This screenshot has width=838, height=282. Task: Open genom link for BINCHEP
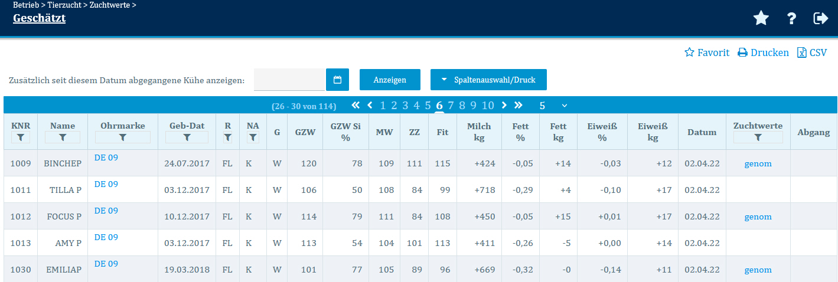(x=758, y=163)
